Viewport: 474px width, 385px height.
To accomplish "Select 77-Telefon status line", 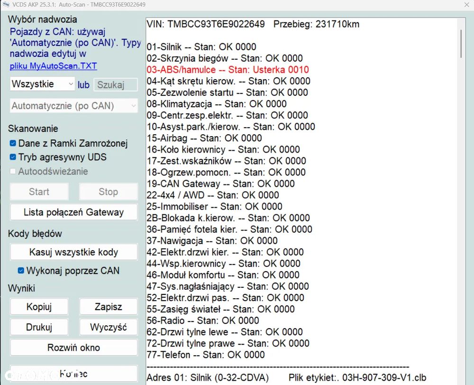I will (x=206, y=355).
